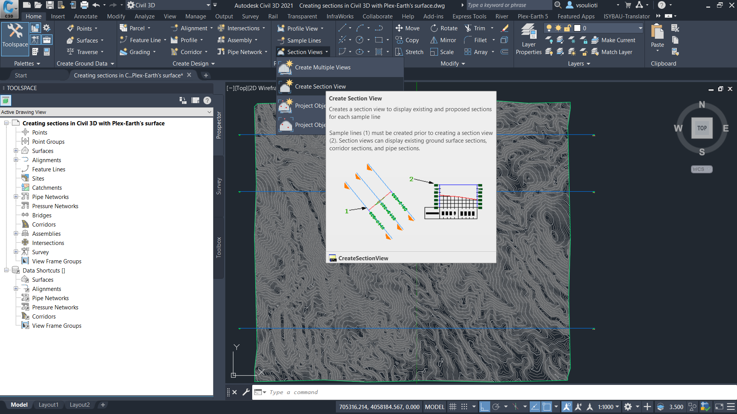Open the Annotate ribbon tab
The image size is (737, 414).
[x=85, y=16]
